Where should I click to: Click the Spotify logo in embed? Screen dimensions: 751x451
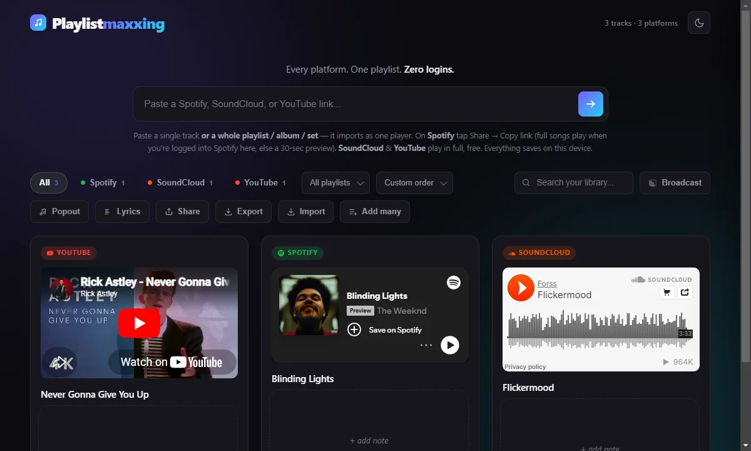[x=454, y=283]
